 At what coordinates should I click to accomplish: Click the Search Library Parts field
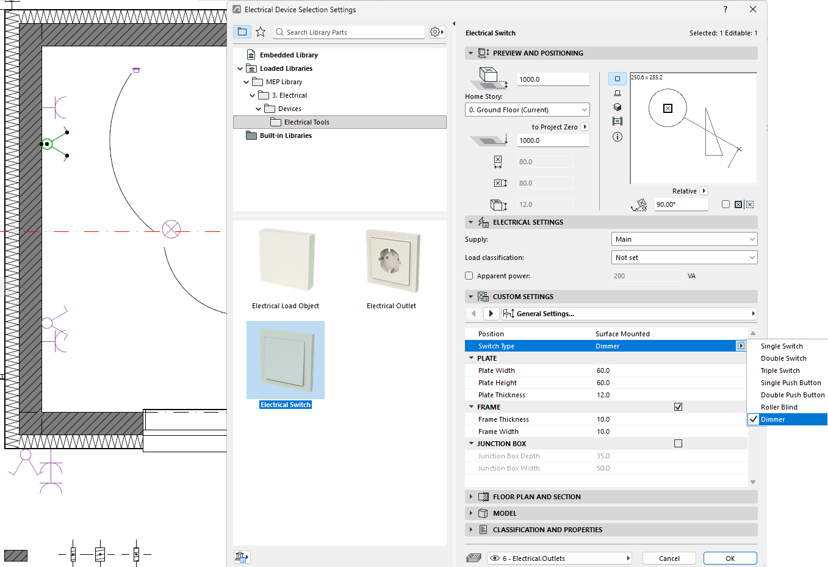(348, 32)
